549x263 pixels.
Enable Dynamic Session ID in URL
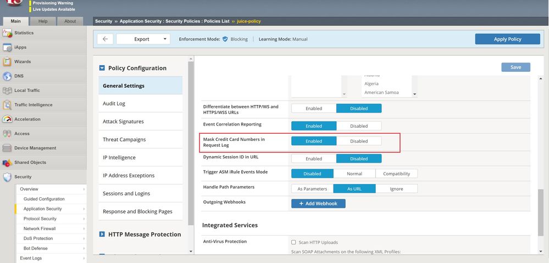[314, 158]
